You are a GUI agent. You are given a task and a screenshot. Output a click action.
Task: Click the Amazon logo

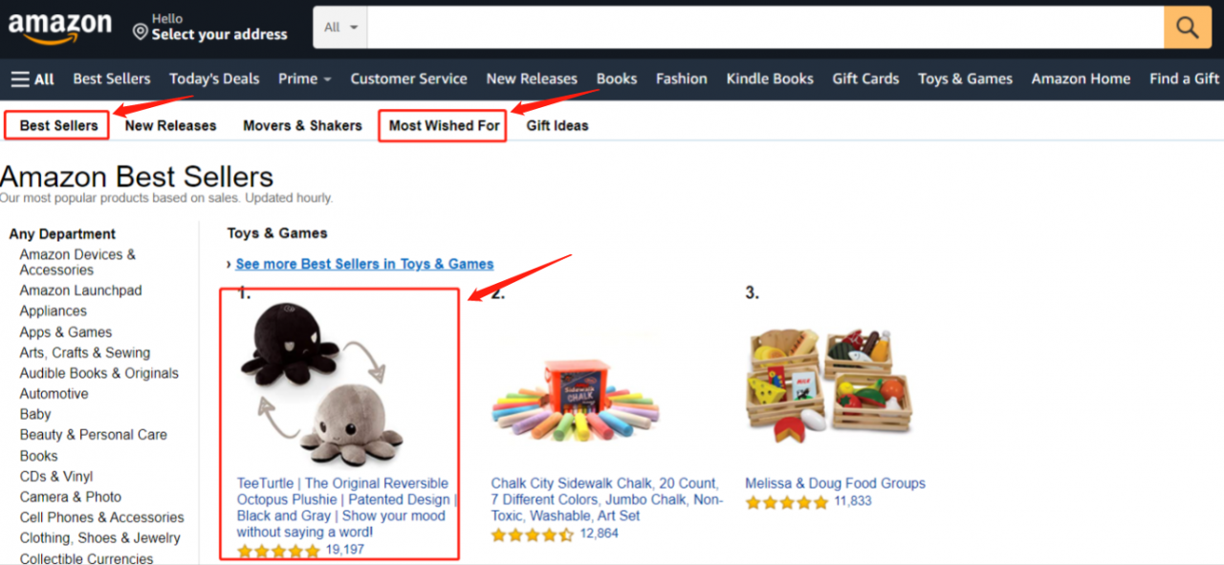click(x=59, y=26)
